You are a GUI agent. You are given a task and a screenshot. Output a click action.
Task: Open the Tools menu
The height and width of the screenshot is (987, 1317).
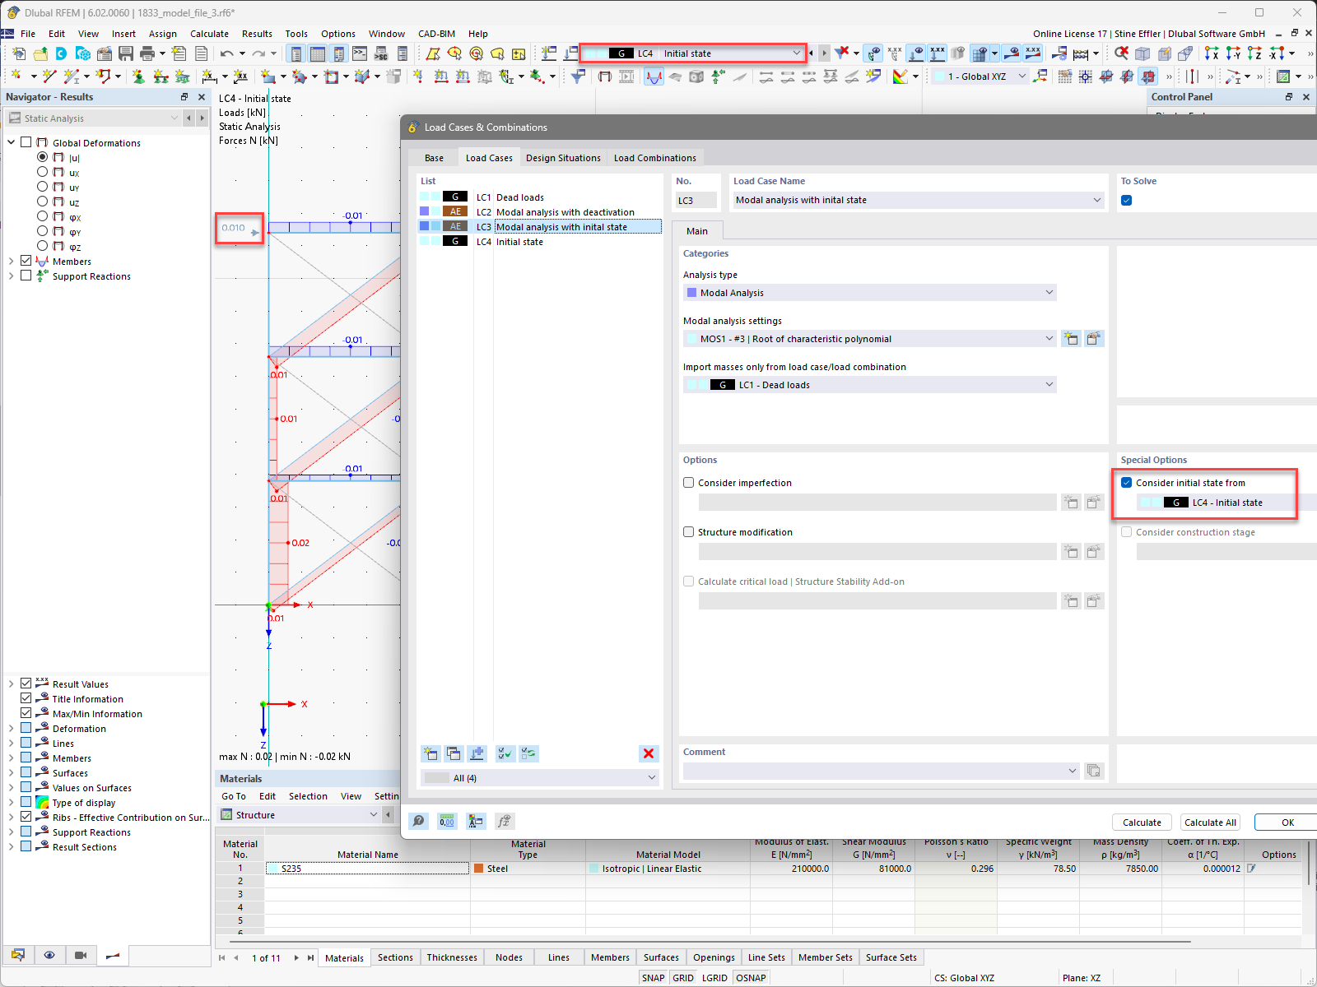296,34
